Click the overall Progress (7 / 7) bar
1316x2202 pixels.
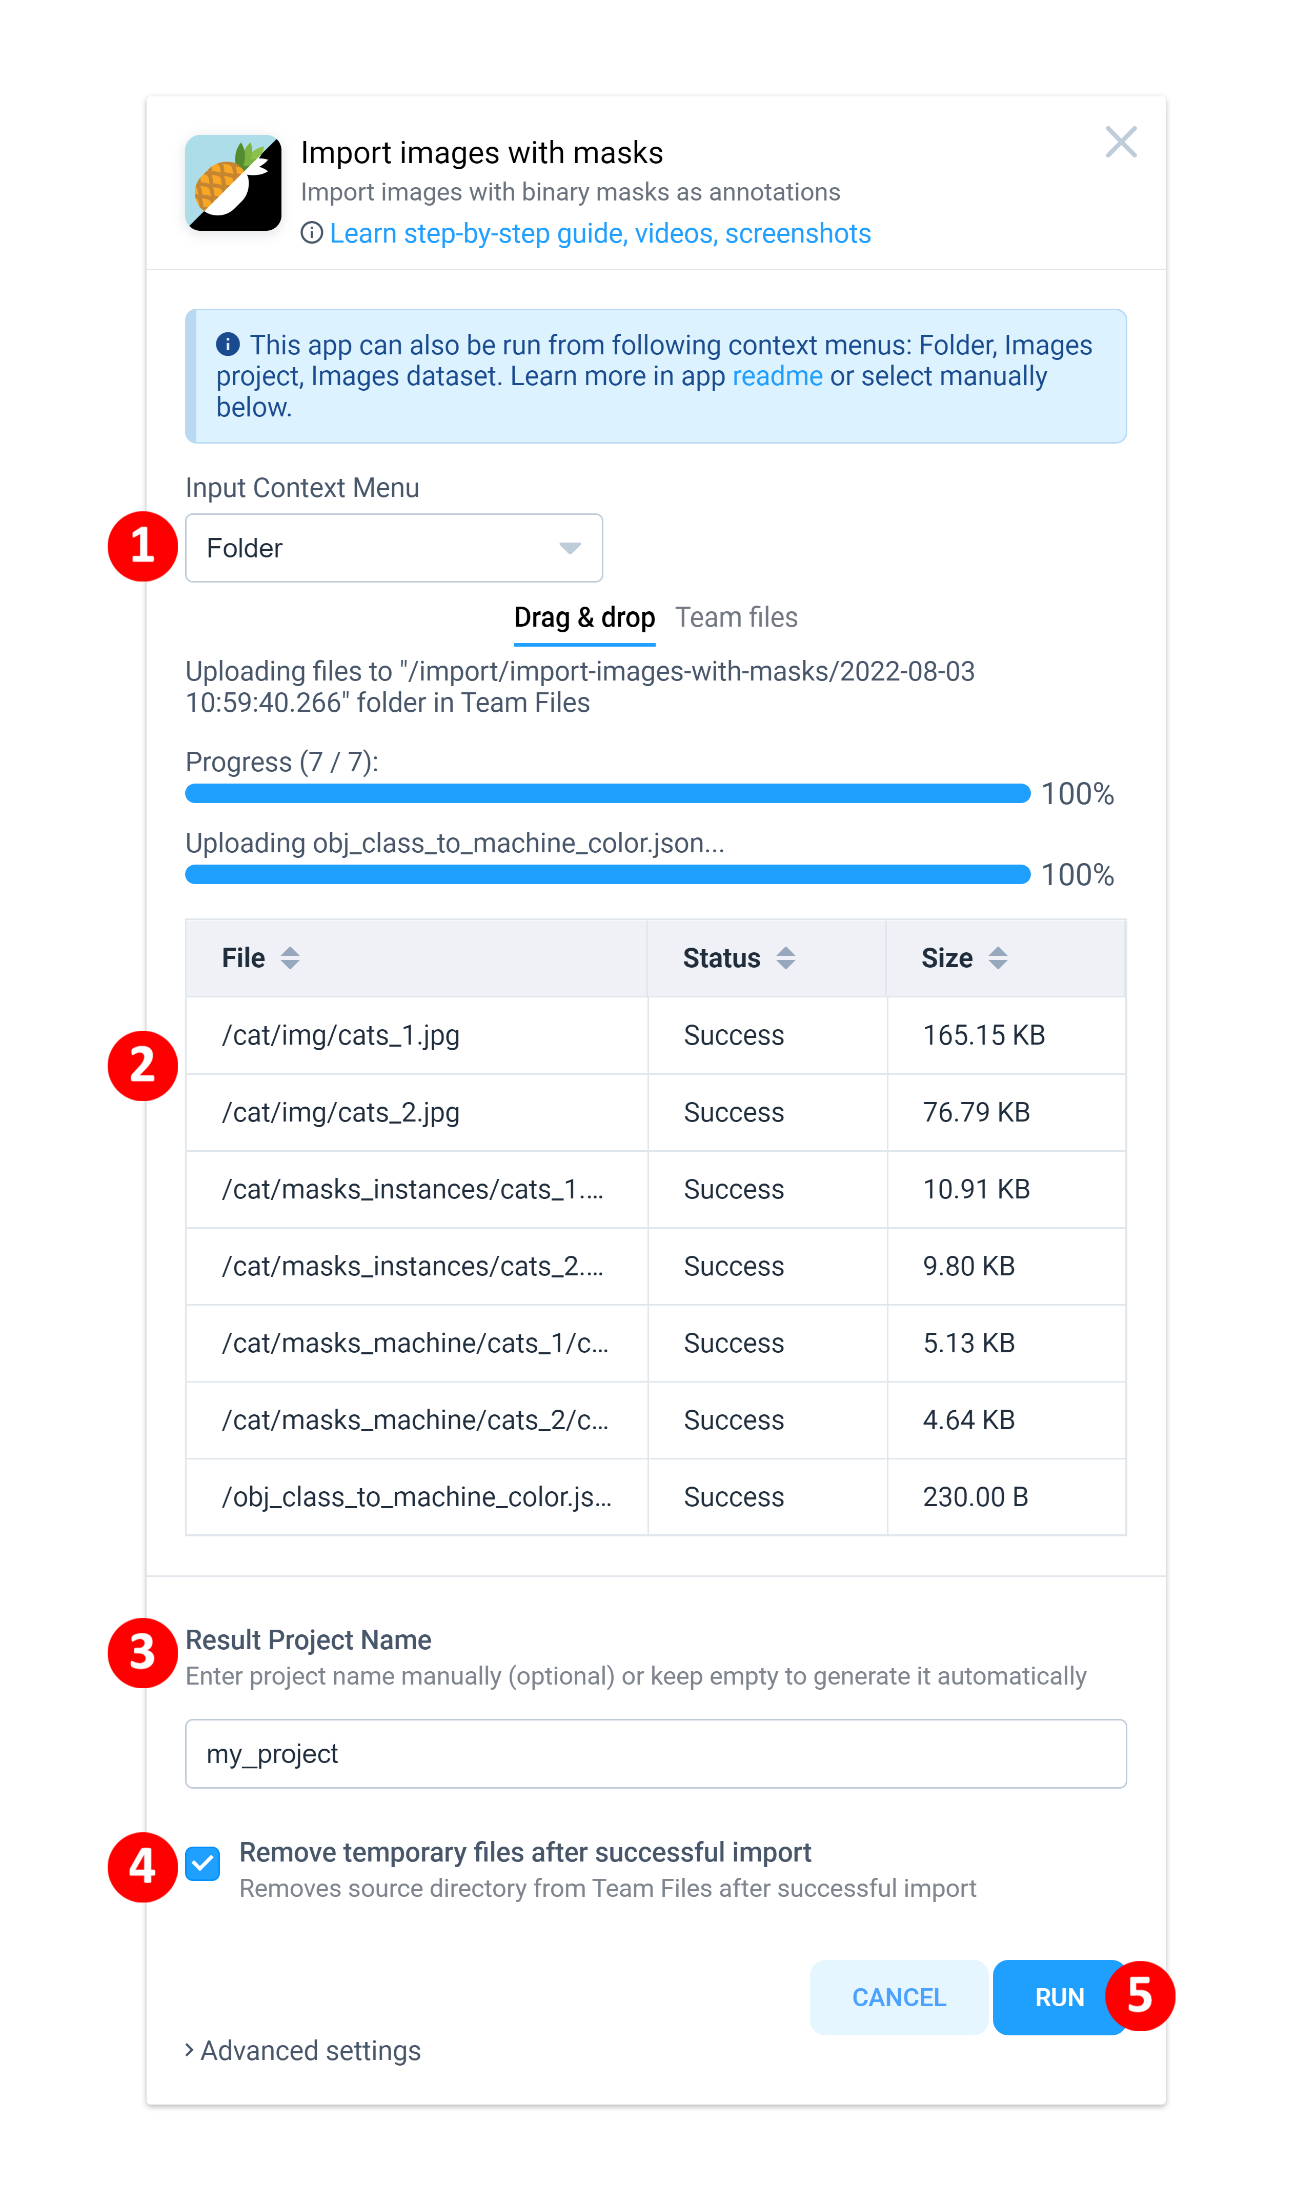(608, 794)
